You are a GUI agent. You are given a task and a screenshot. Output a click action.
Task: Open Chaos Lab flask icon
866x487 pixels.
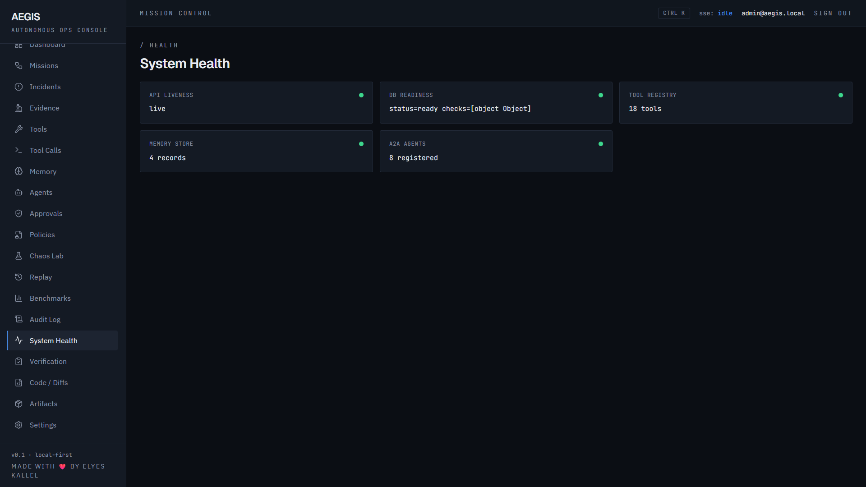pos(18,256)
